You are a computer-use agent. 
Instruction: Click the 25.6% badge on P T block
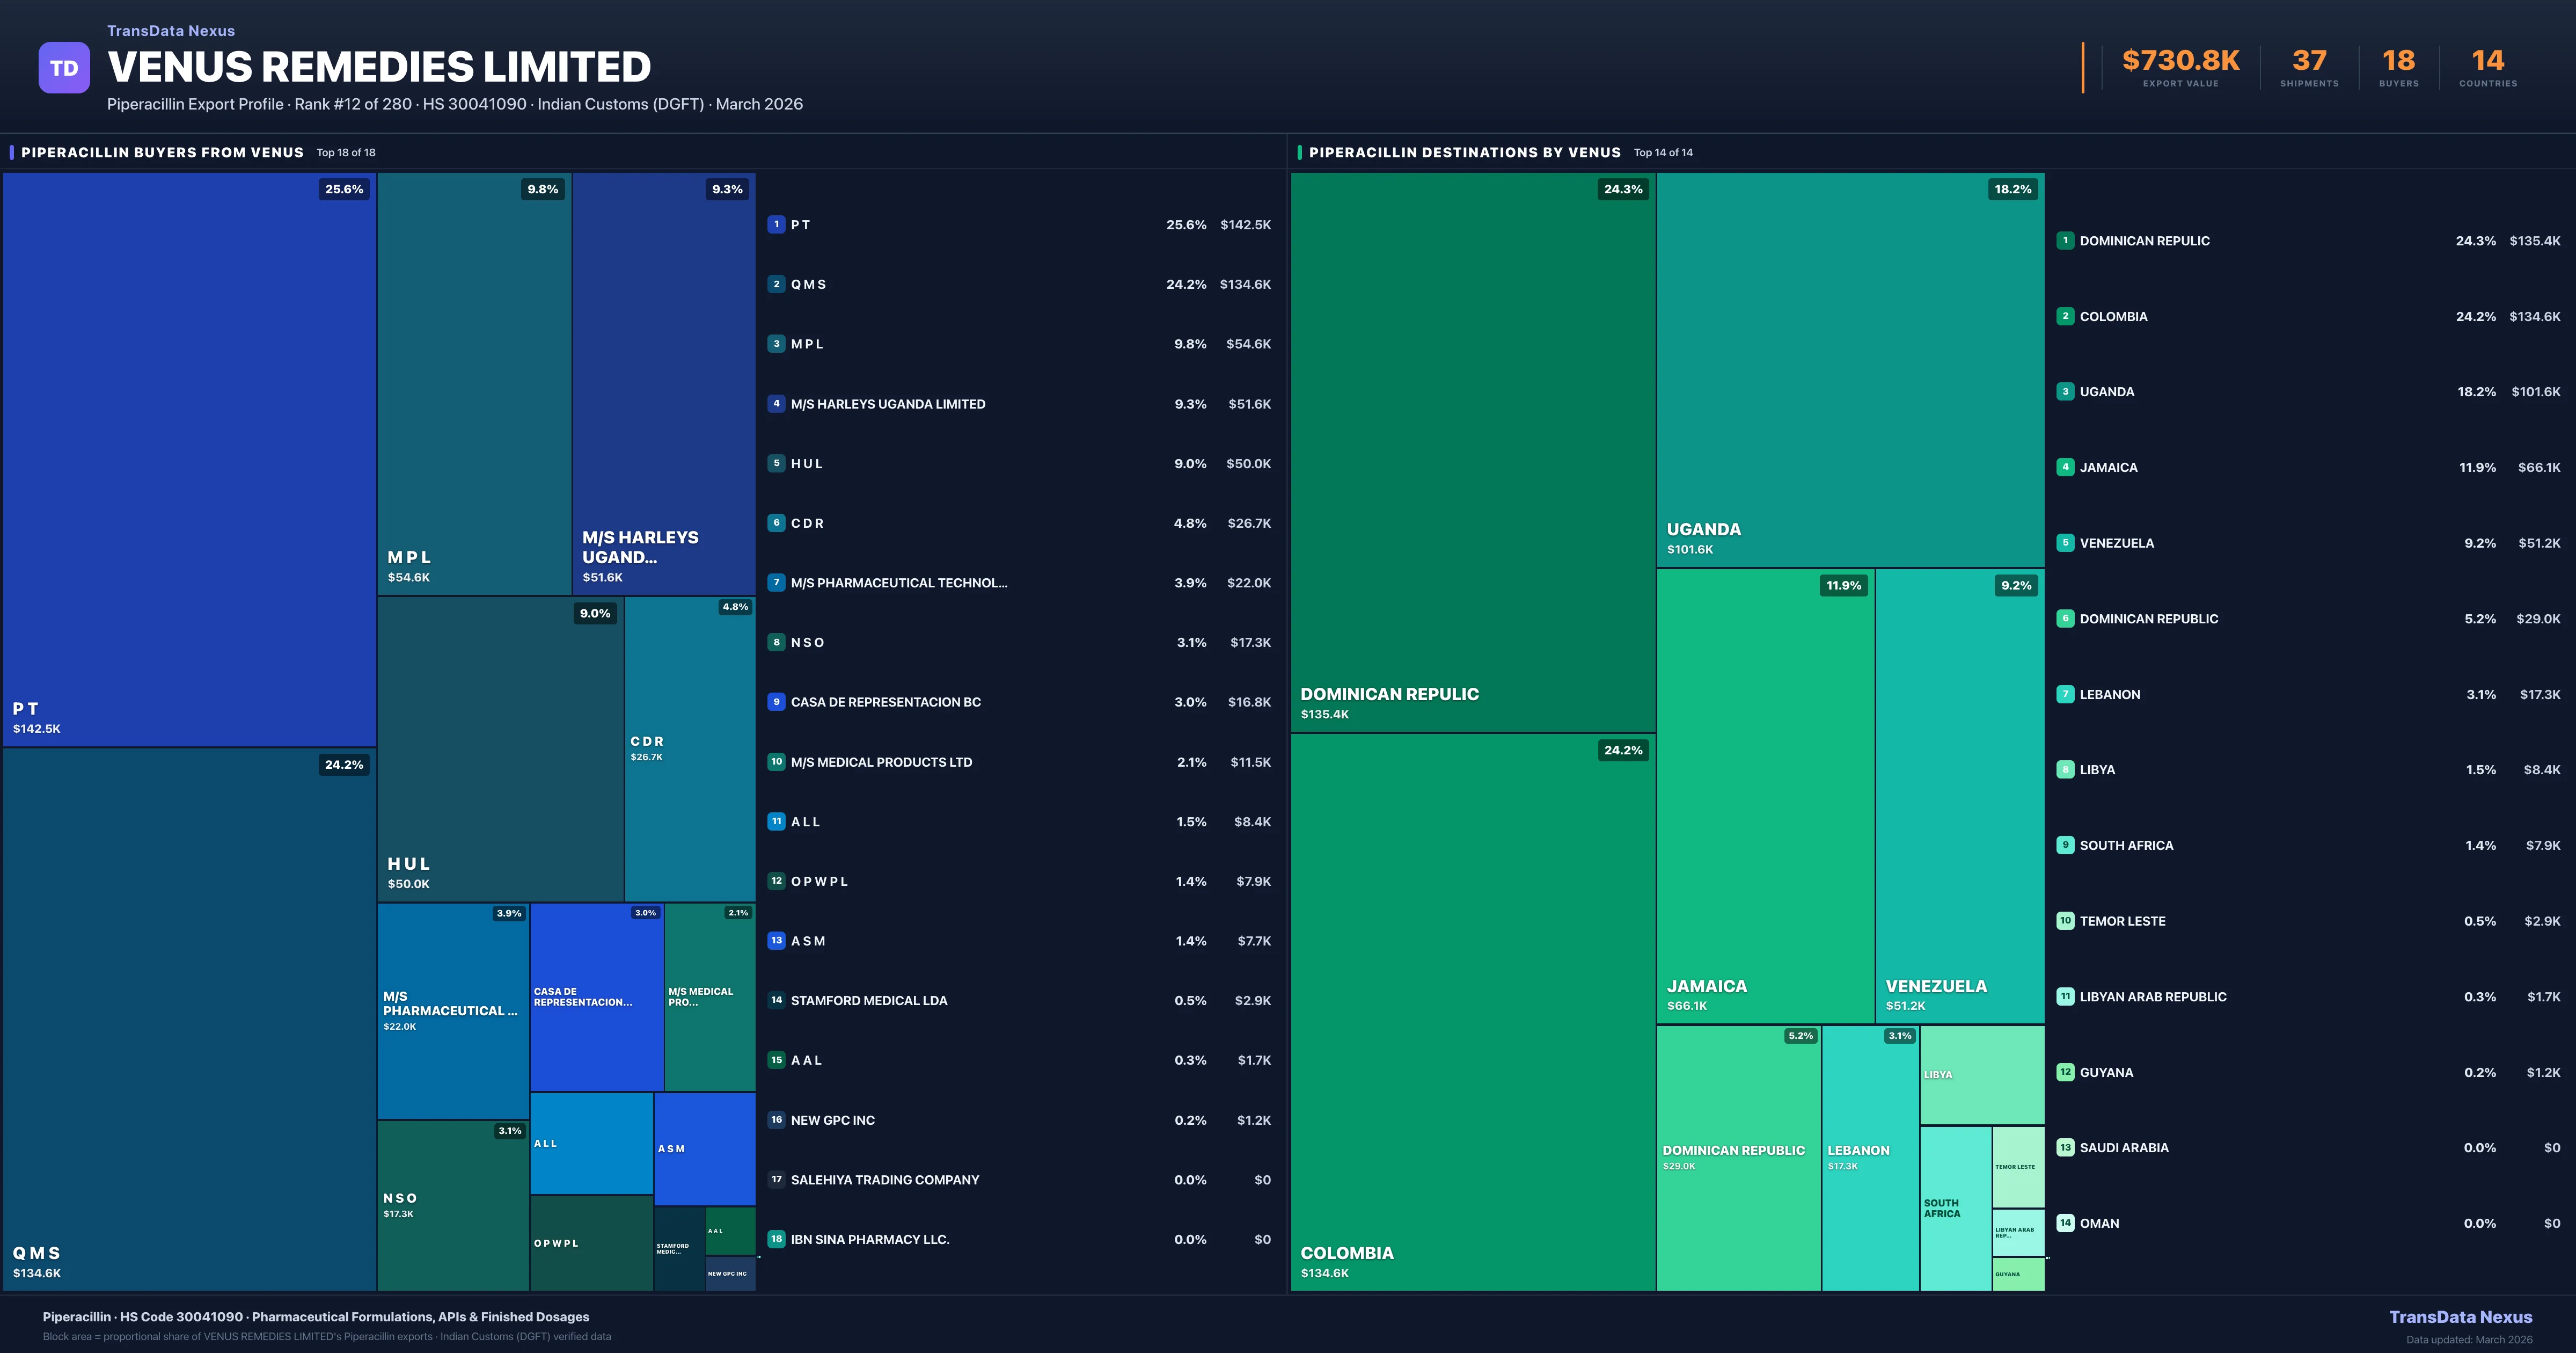[x=344, y=189]
